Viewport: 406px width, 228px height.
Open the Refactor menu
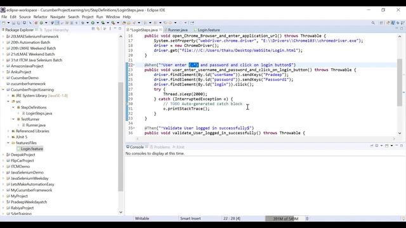(x=40, y=17)
